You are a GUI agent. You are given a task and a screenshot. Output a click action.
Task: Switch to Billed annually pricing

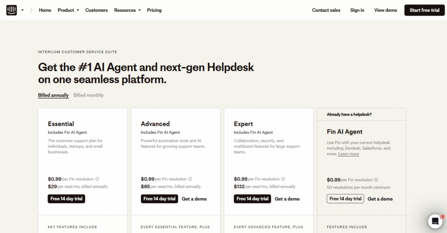tap(53, 95)
